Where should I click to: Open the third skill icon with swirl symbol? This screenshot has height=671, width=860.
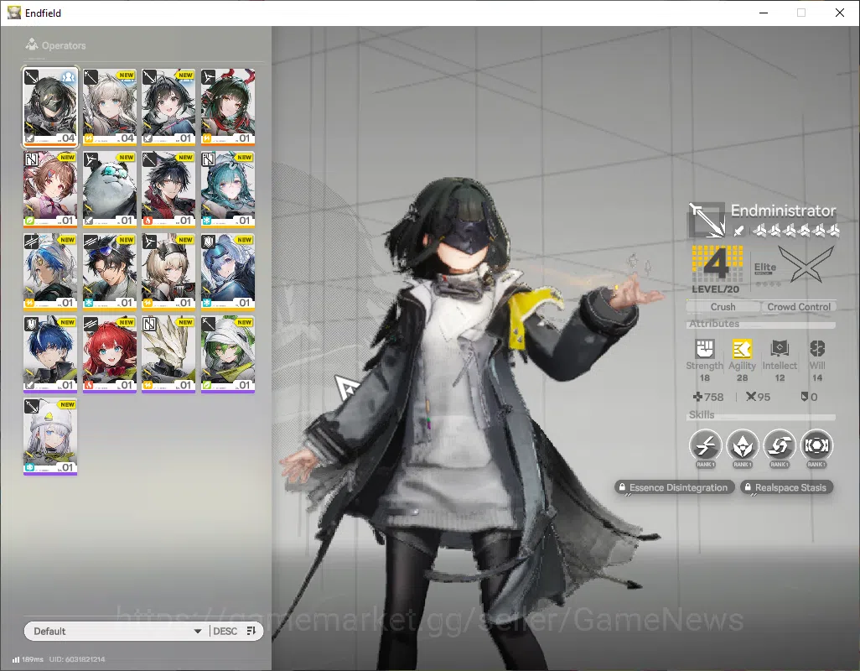coord(780,445)
